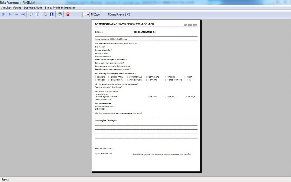The width and height of the screenshot is (291, 182).
Task: Click the blue export-to-Word icon
Action: coord(52,15)
